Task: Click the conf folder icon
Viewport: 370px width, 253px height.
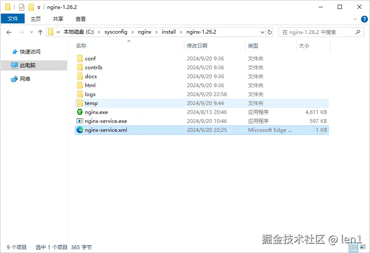Action: click(x=80, y=58)
